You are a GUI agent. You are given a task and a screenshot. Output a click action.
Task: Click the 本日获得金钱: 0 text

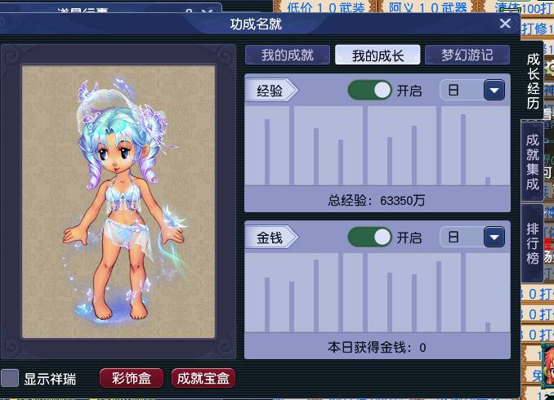pyautogui.click(x=377, y=348)
